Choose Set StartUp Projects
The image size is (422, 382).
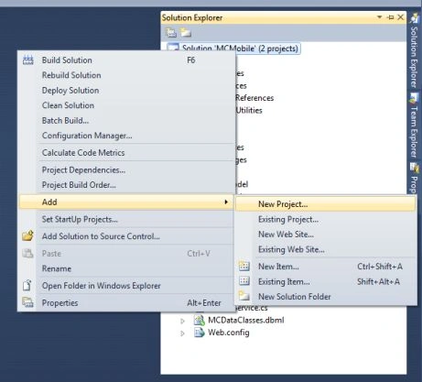pyautogui.click(x=126, y=219)
